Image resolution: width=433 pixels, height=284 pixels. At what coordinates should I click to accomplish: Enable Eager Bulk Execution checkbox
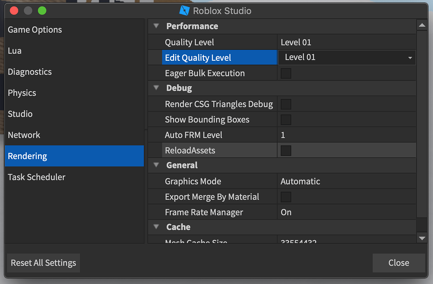pyautogui.click(x=286, y=73)
